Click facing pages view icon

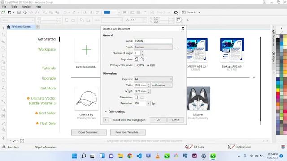(143, 59)
